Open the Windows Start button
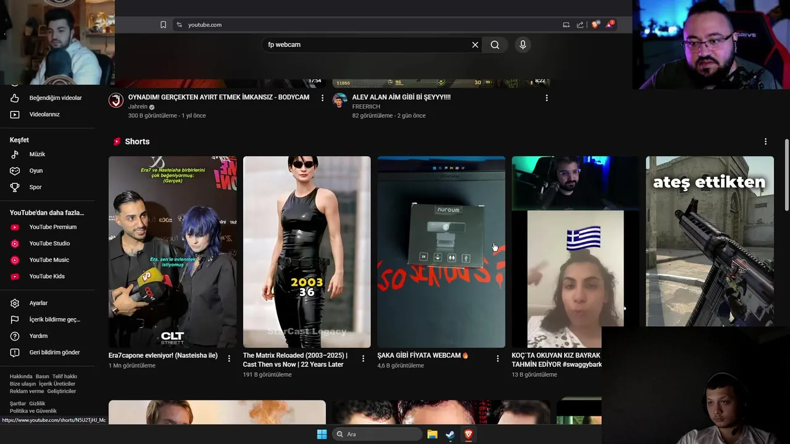Image resolution: width=790 pixels, height=444 pixels. pos(322,434)
